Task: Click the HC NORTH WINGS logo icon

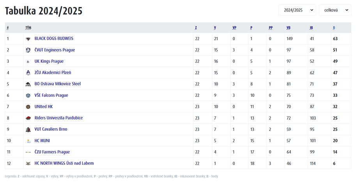Action: (x=28, y=163)
